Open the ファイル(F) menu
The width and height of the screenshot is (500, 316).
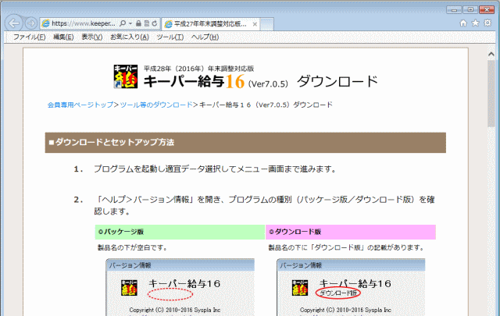click(30, 37)
